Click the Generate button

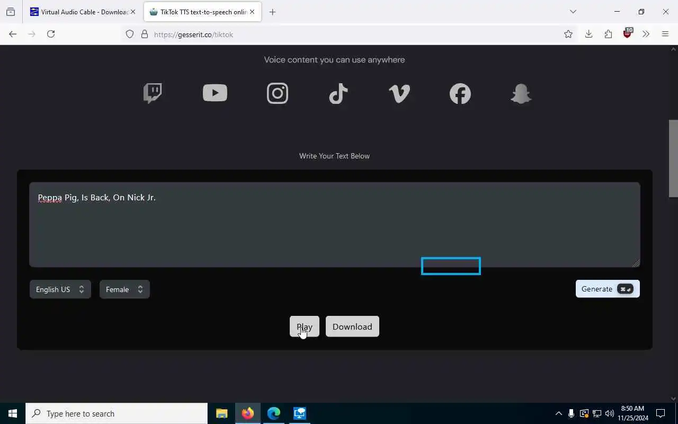pos(608,289)
